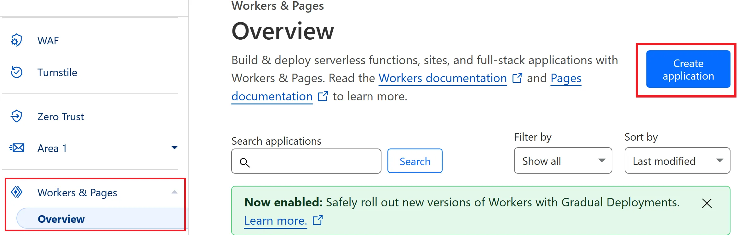Click the Search applications label
This screenshot has height=235, width=739.
tap(276, 141)
